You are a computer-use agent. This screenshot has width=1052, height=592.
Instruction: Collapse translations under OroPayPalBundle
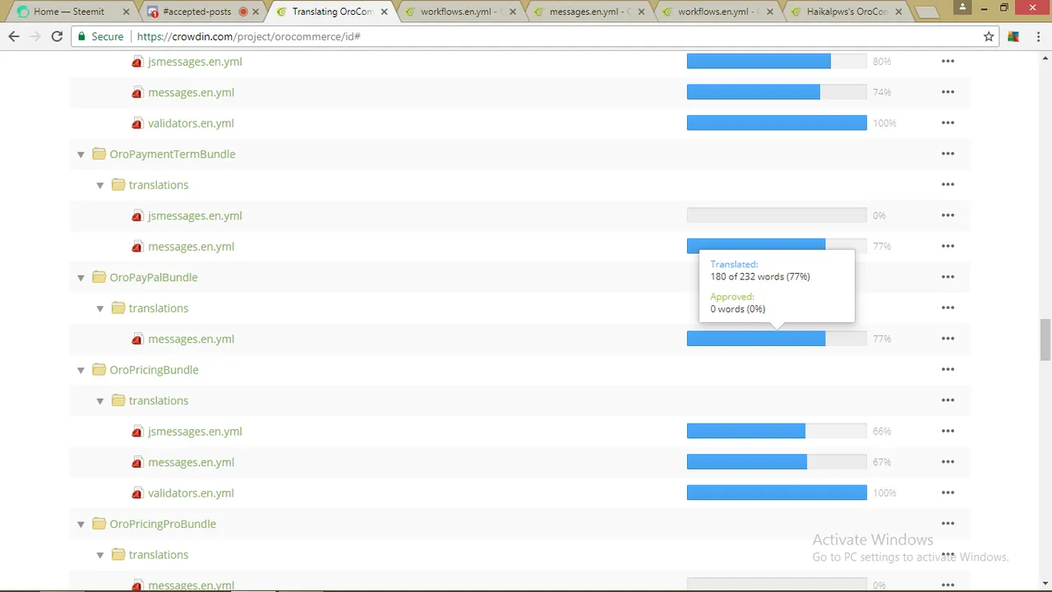[100, 308]
